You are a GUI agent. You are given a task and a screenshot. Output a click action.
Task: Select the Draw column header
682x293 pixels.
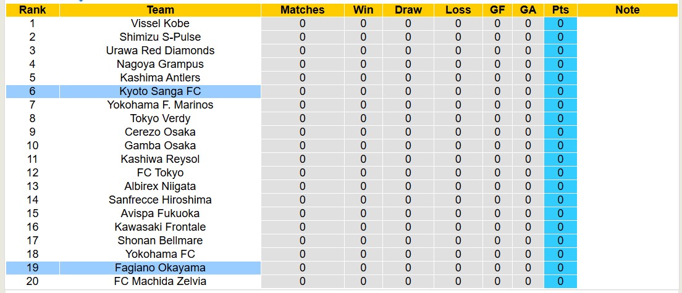coord(408,10)
